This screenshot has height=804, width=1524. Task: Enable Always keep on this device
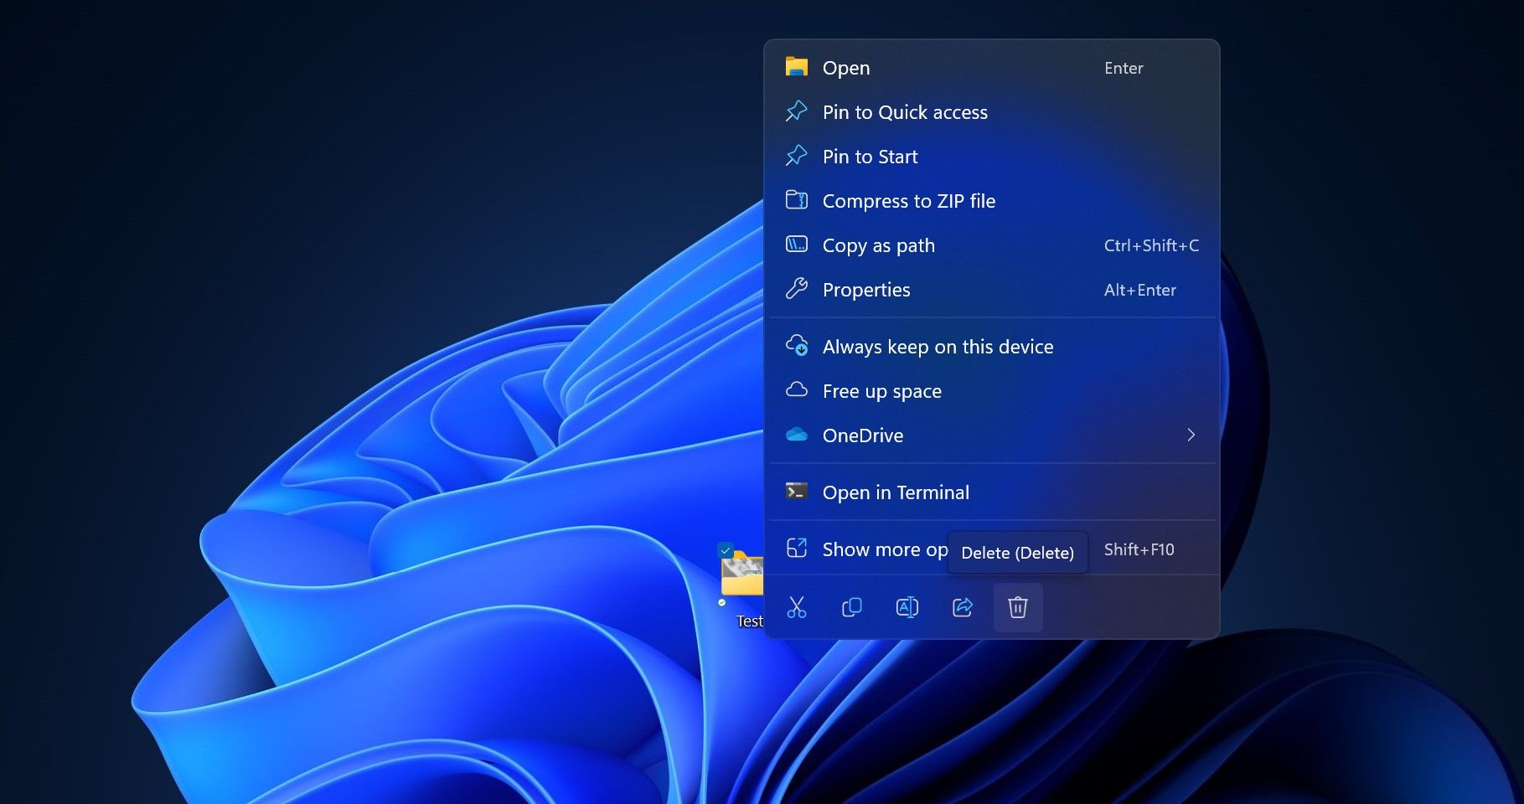(x=938, y=347)
